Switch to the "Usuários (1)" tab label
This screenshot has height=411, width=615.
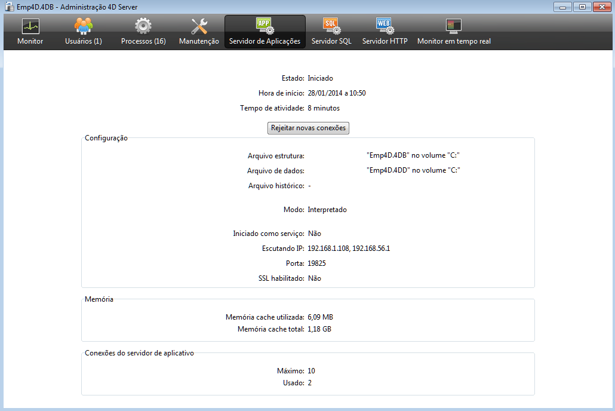pyautogui.click(x=83, y=42)
